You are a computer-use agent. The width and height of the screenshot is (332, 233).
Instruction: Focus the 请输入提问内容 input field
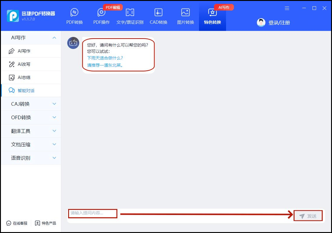92,213
